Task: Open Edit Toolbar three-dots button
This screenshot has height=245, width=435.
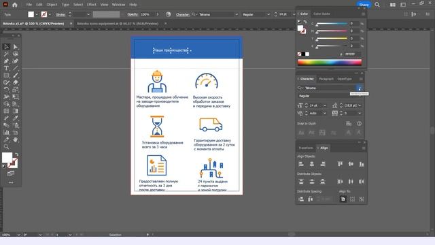Action: click(11, 183)
